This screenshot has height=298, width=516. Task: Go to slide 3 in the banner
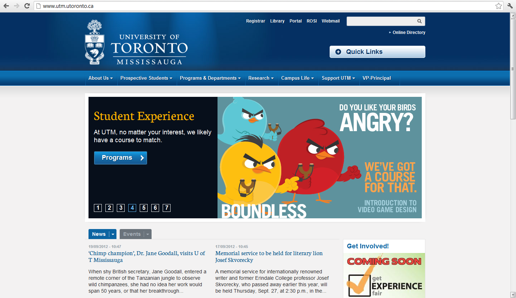click(121, 208)
